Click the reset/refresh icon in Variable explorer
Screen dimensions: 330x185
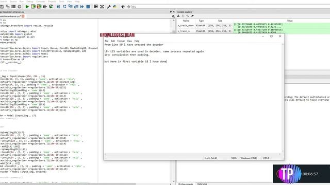pos(188,16)
